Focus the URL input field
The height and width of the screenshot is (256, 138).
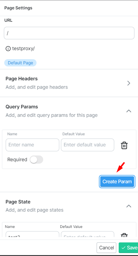[x=69, y=33]
